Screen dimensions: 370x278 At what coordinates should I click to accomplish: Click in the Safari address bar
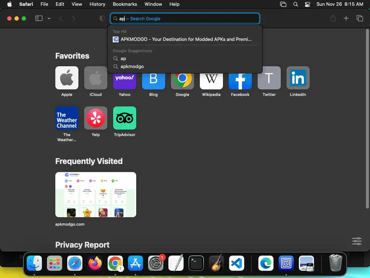[x=185, y=18]
